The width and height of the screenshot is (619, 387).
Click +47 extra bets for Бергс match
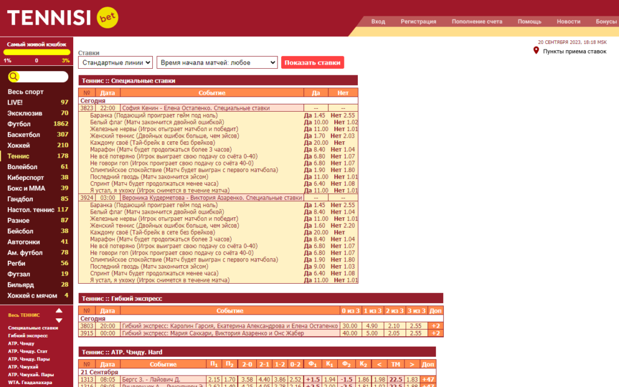[x=428, y=380]
